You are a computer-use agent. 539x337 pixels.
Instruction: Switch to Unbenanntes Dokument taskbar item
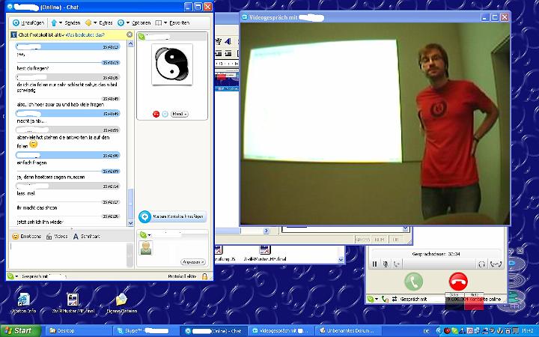tap(348, 331)
